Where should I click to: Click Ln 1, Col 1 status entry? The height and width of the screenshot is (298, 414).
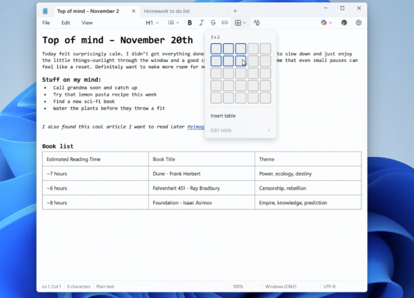[52, 286]
